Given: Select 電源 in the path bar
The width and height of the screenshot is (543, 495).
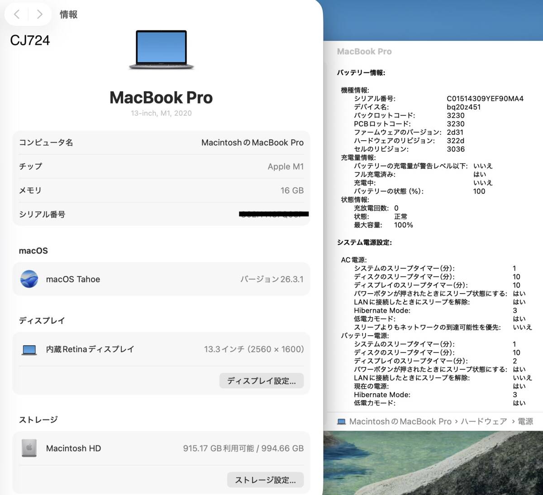Looking at the screenshot, I should pyautogui.click(x=525, y=422).
